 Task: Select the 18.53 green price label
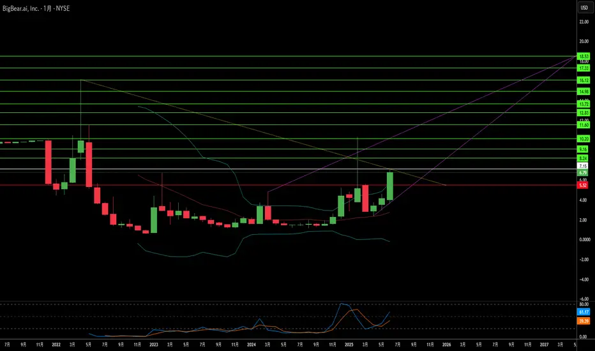click(x=584, y=56)
